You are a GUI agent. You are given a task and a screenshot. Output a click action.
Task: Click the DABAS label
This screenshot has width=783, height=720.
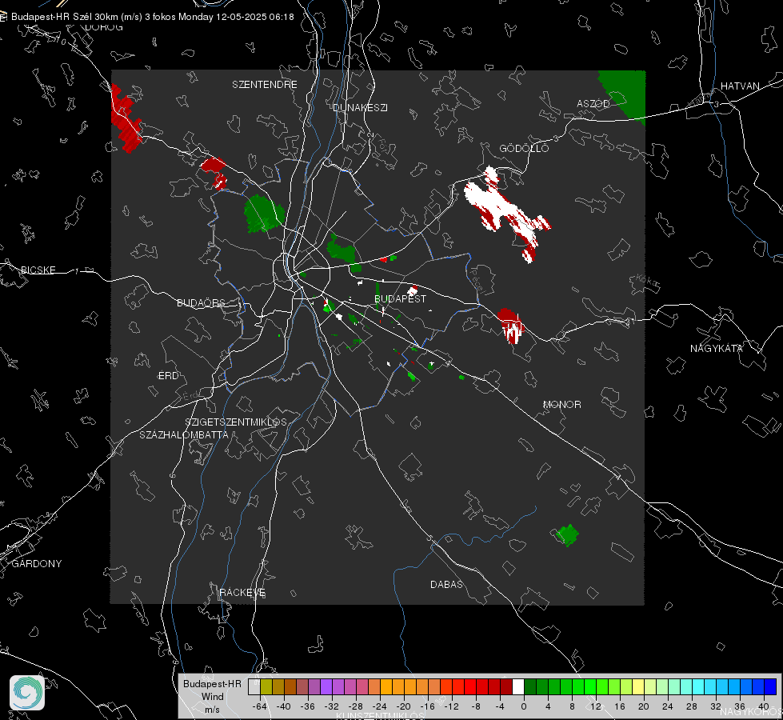pos(446,584)
